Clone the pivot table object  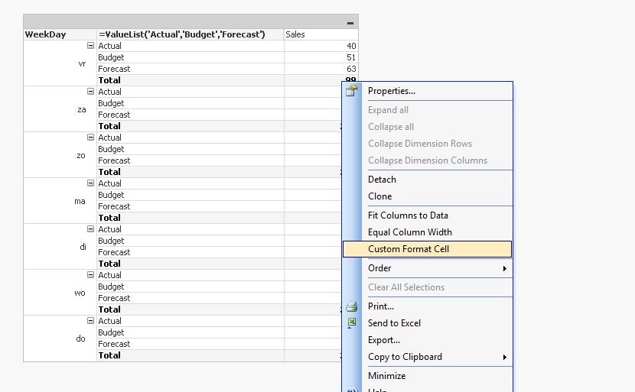pyautogui.click(x=380, y=196)
